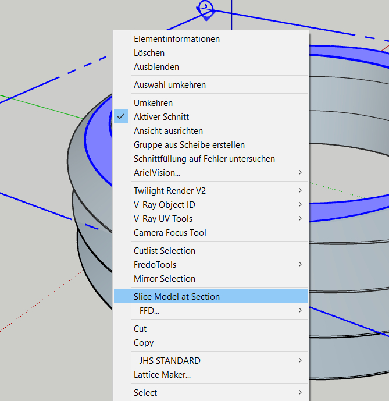Click the section plane number marker
This screenshot has height=401, width=389.
pos(206,8)
